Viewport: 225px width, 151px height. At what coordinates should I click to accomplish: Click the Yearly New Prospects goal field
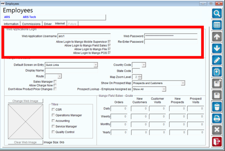[x=177, y=132]
